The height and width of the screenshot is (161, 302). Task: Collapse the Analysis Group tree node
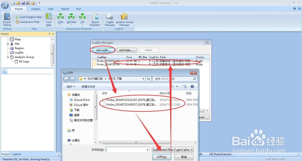[8, 57]
